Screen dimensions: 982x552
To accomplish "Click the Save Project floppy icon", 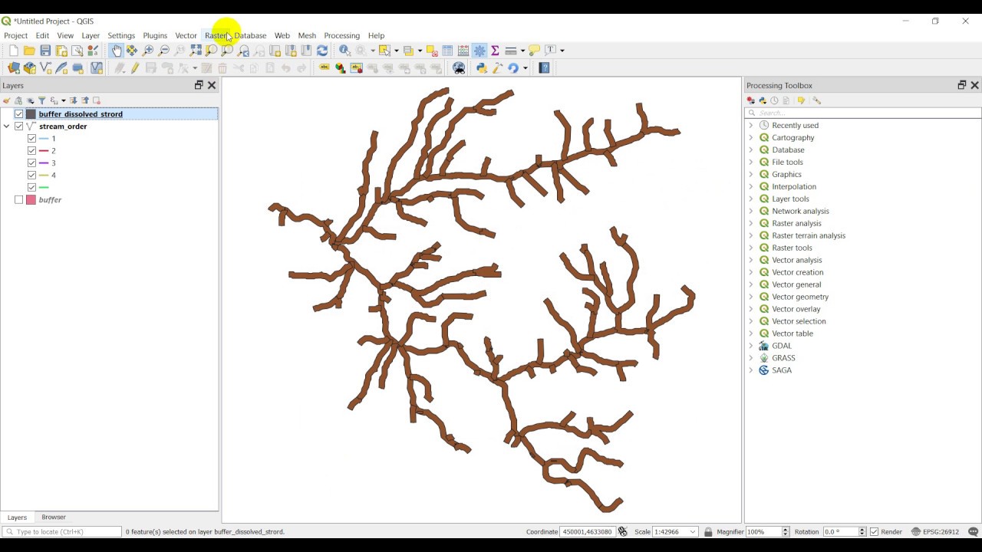I will pyautogui.click(x=45, y=51).
